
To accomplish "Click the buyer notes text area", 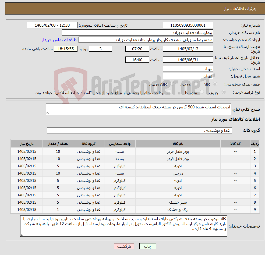I will (x=123, y=226).
